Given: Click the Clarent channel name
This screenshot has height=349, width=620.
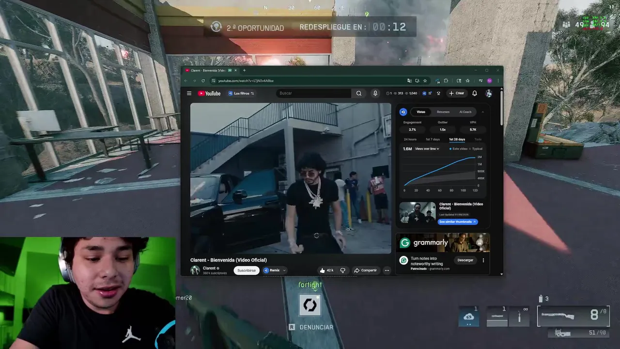Looking at the screenshot, I should [x=209, y=268].
